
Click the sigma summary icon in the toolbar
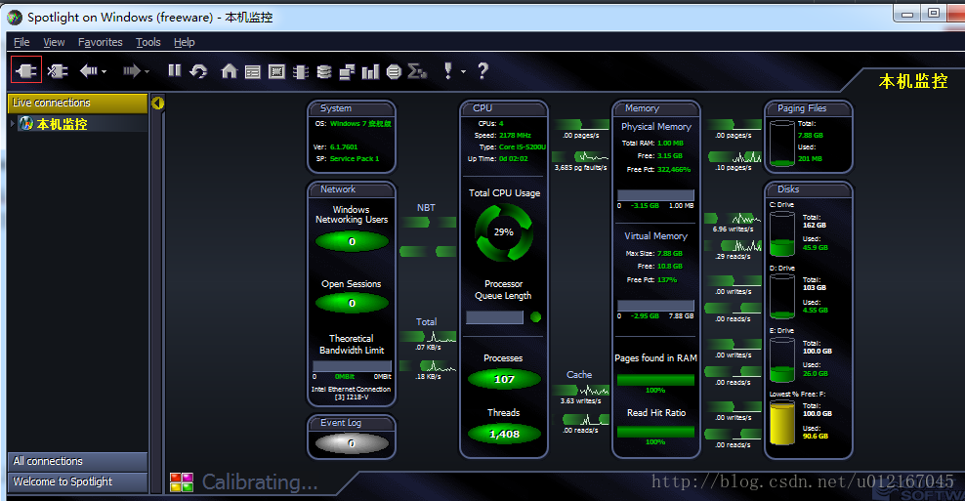pyautogui.click(x=417, y=71)
